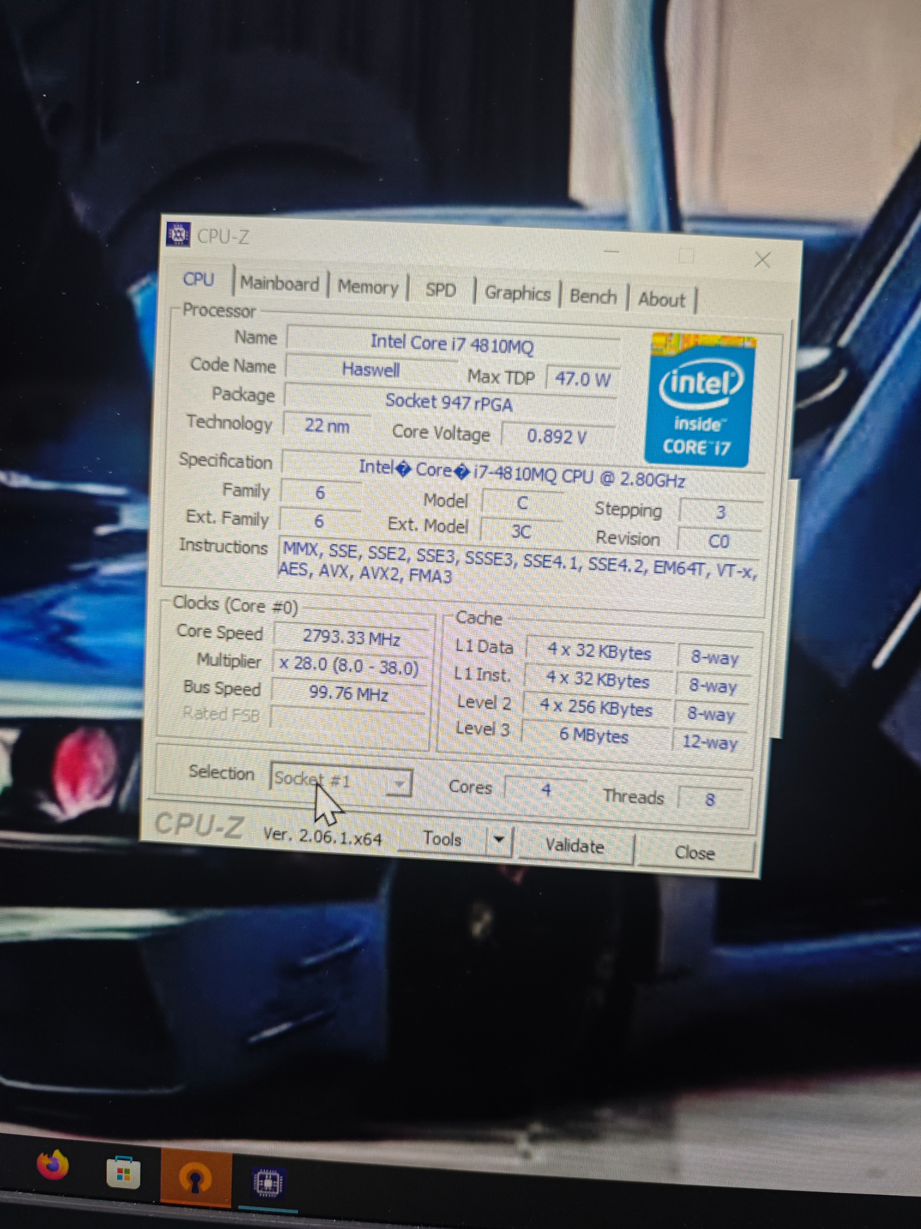Select the 22 nm technology value

[x=327, y=426]
